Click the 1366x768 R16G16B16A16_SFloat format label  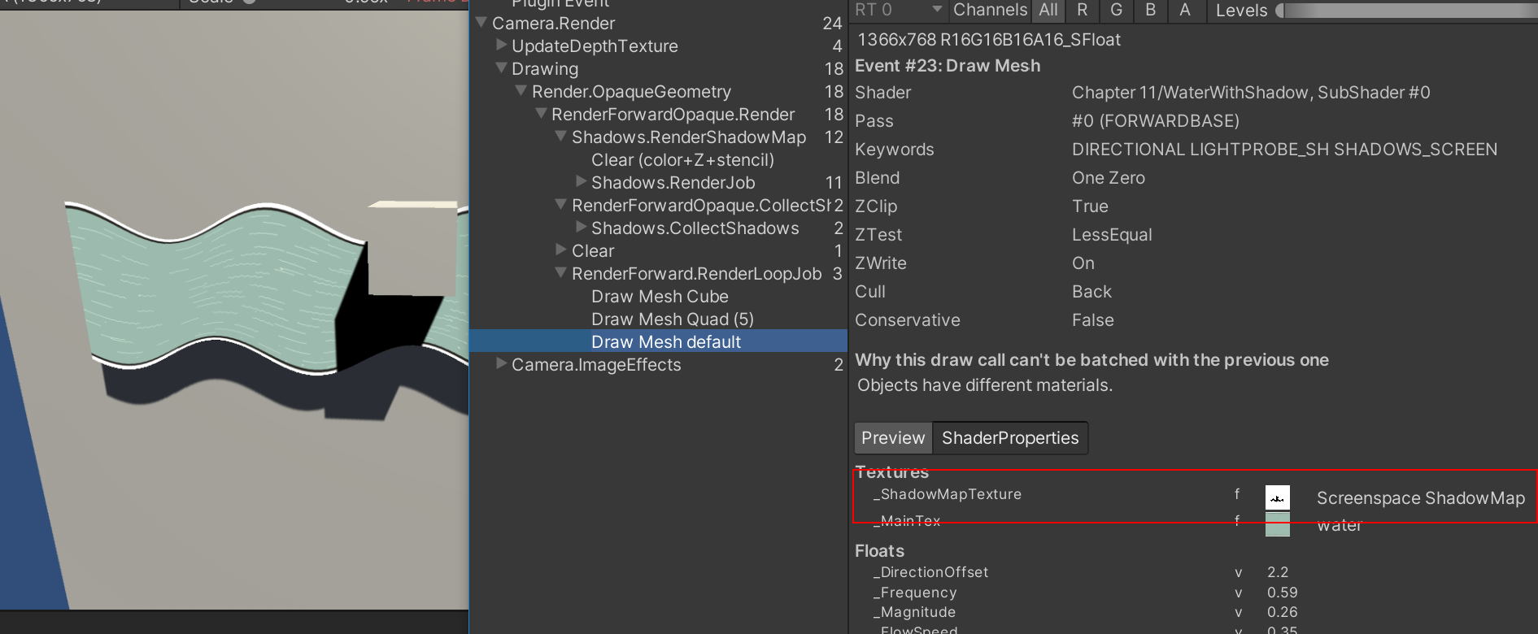(989, 40)
